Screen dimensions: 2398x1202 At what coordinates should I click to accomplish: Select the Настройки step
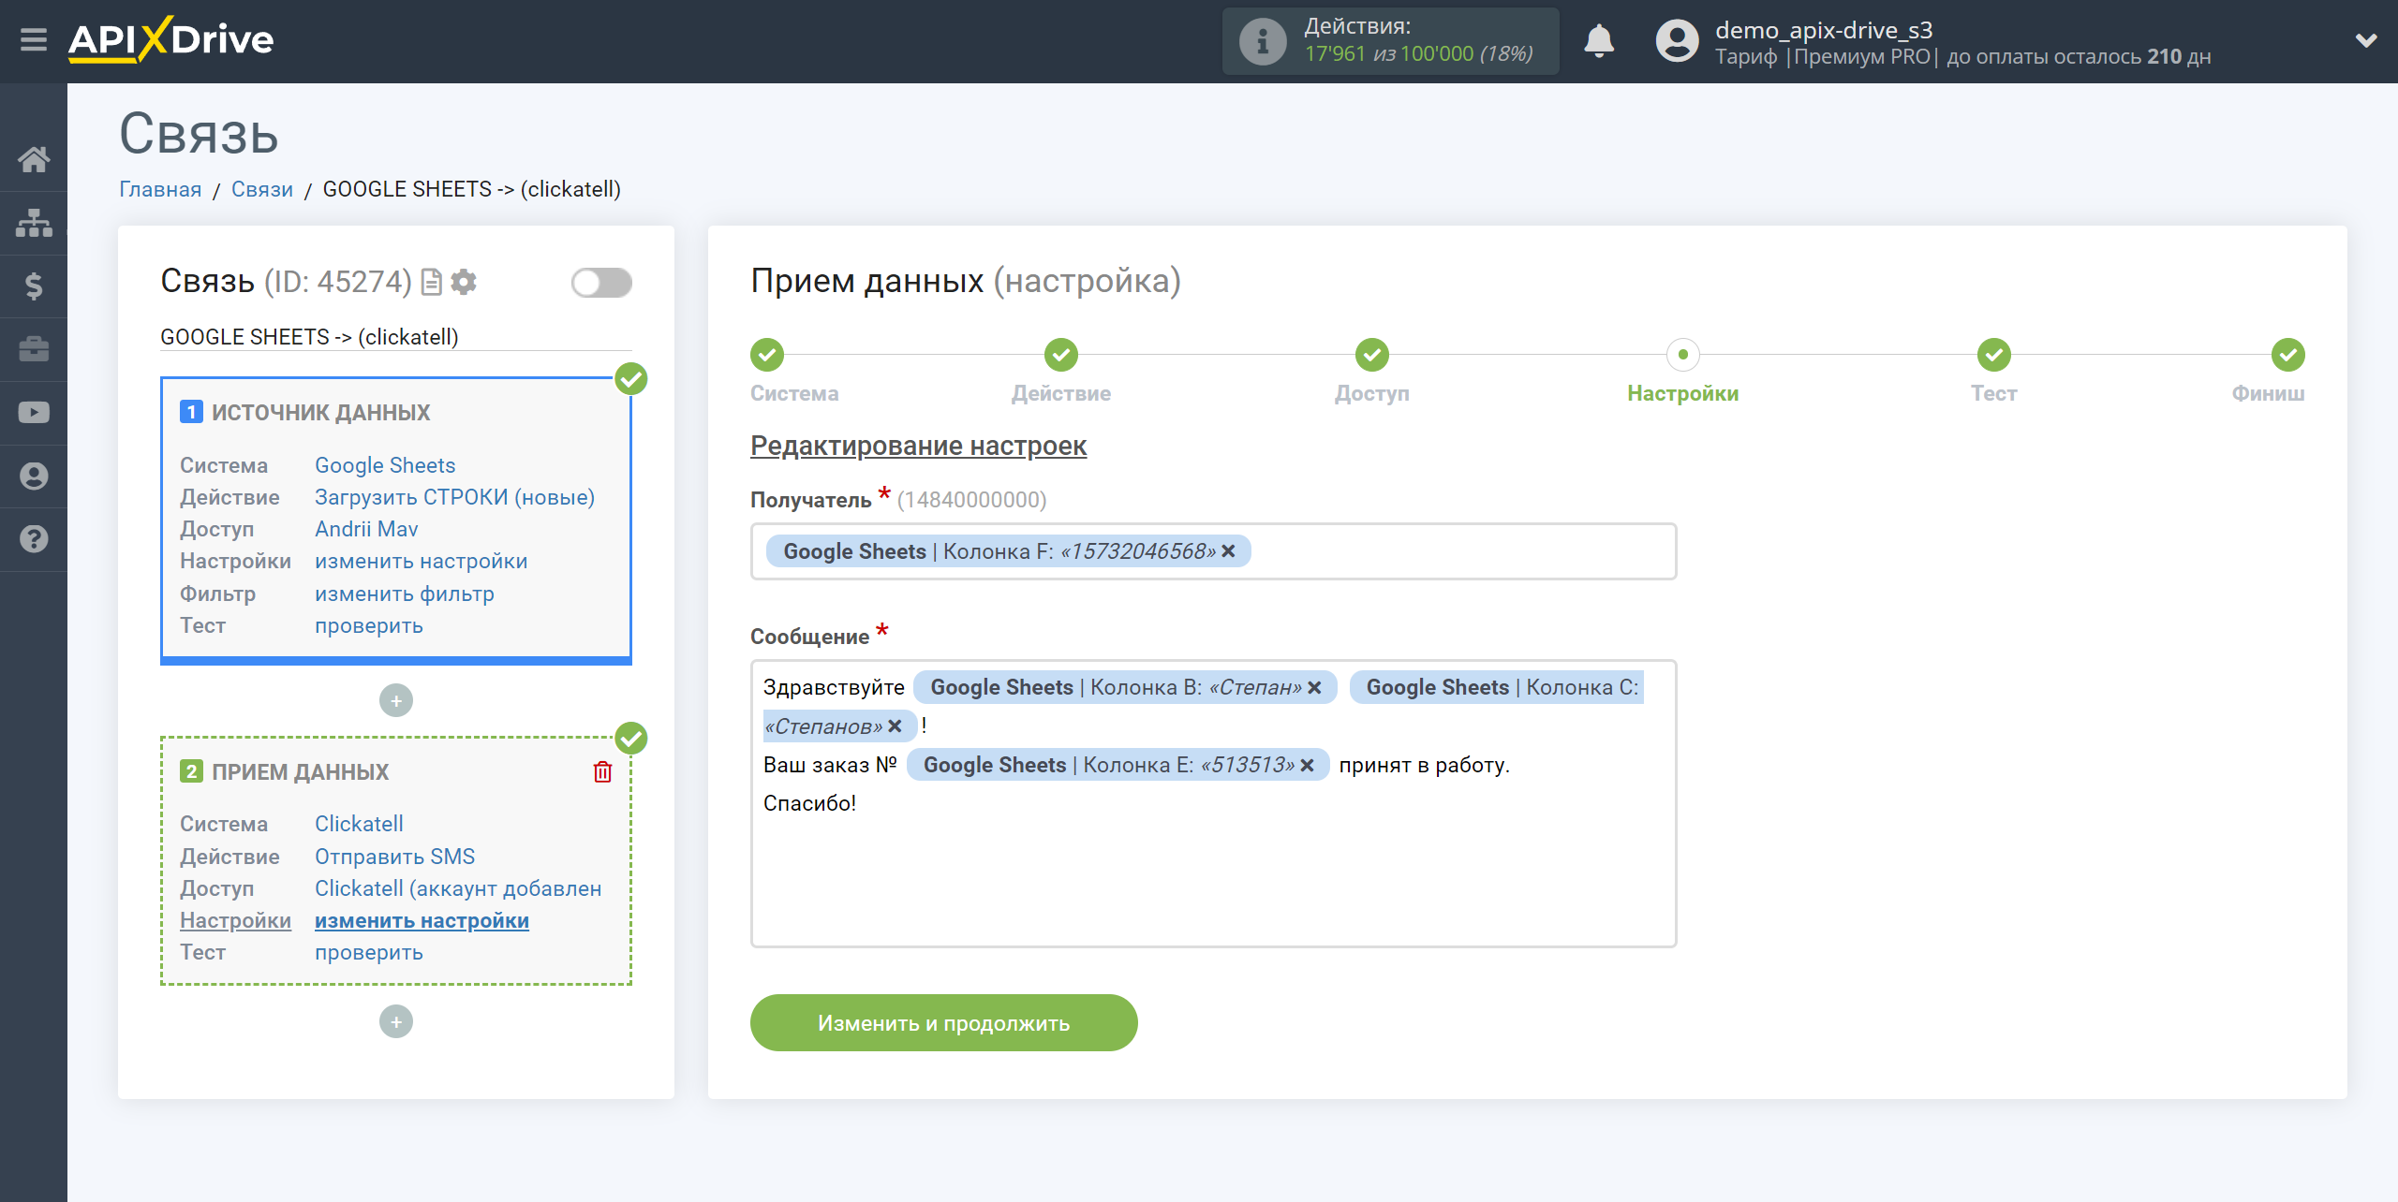coord(1683,355)
